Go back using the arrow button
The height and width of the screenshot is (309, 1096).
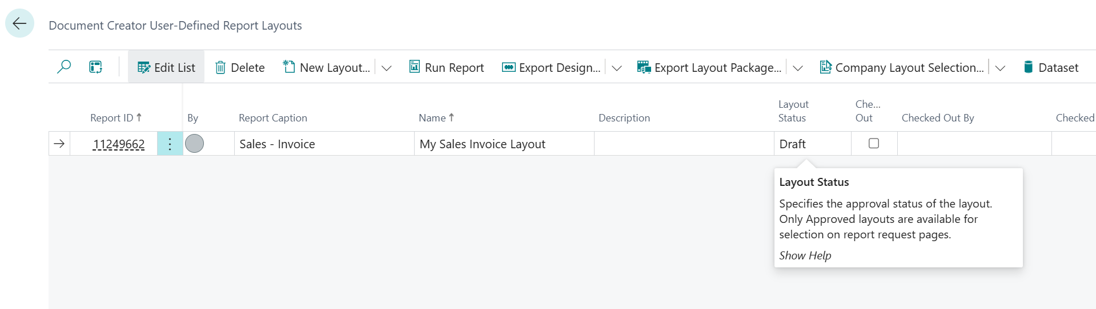coord(19,23)
